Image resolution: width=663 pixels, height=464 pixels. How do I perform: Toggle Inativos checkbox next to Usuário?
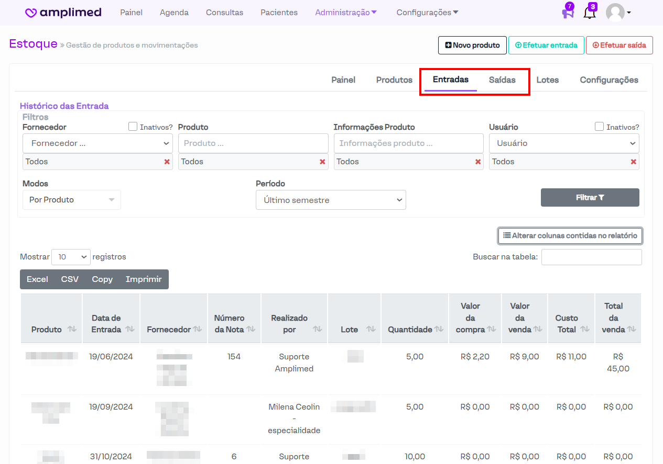click(x=599, y=127)
